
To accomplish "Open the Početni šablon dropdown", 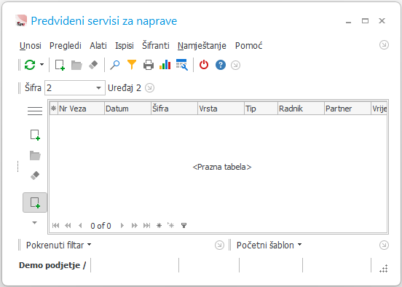I will pos(269,245).
